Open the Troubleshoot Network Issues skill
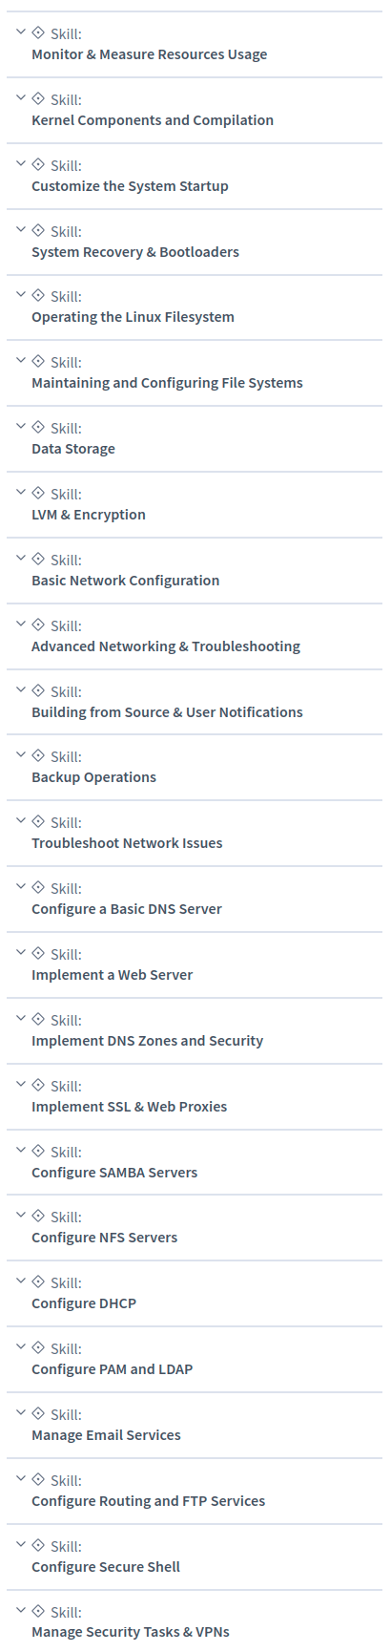The height and width of the screenshot is (1652, 391). coord(127,843)
